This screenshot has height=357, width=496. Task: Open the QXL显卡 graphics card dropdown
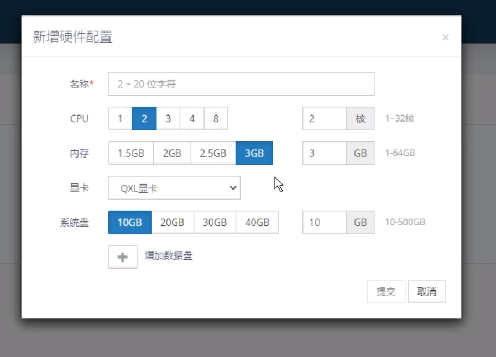pyautogui.click(x=174, y=188)
